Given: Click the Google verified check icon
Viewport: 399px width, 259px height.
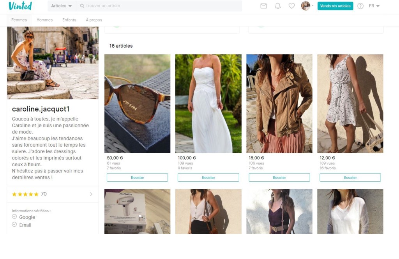Looking at the screenshot, I should pos(14,216).
